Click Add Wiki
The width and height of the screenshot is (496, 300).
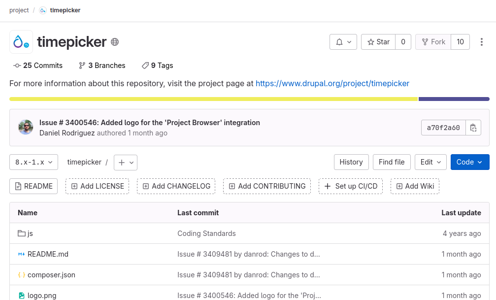tap(415, 186)
